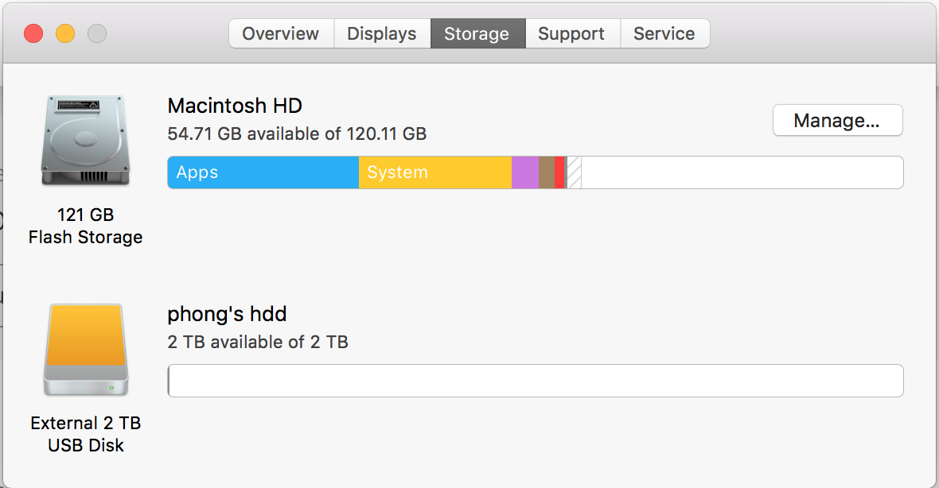The height and width of the screenshot is (488, 939).
Task: Switch to the Overview tab
Action: pyautogui.click(x=280, y=33)
